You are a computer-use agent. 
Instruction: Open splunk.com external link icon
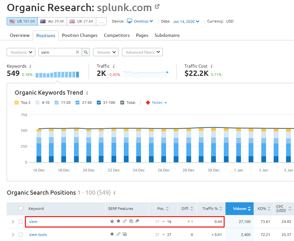tap(157, 7)
